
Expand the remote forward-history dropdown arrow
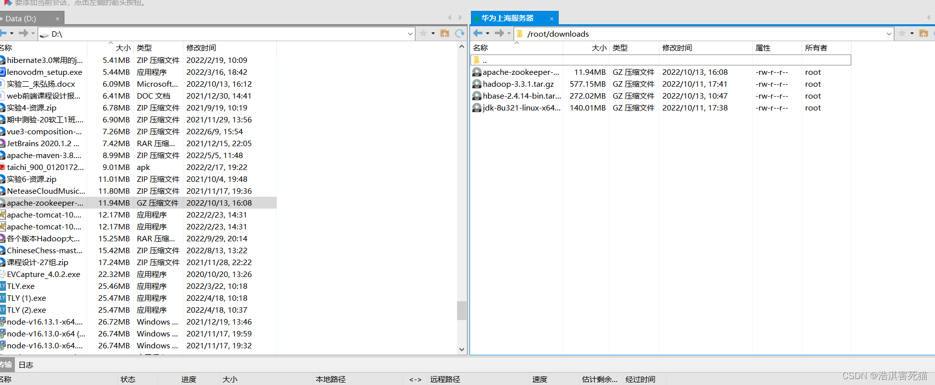[x=509, y=34]
